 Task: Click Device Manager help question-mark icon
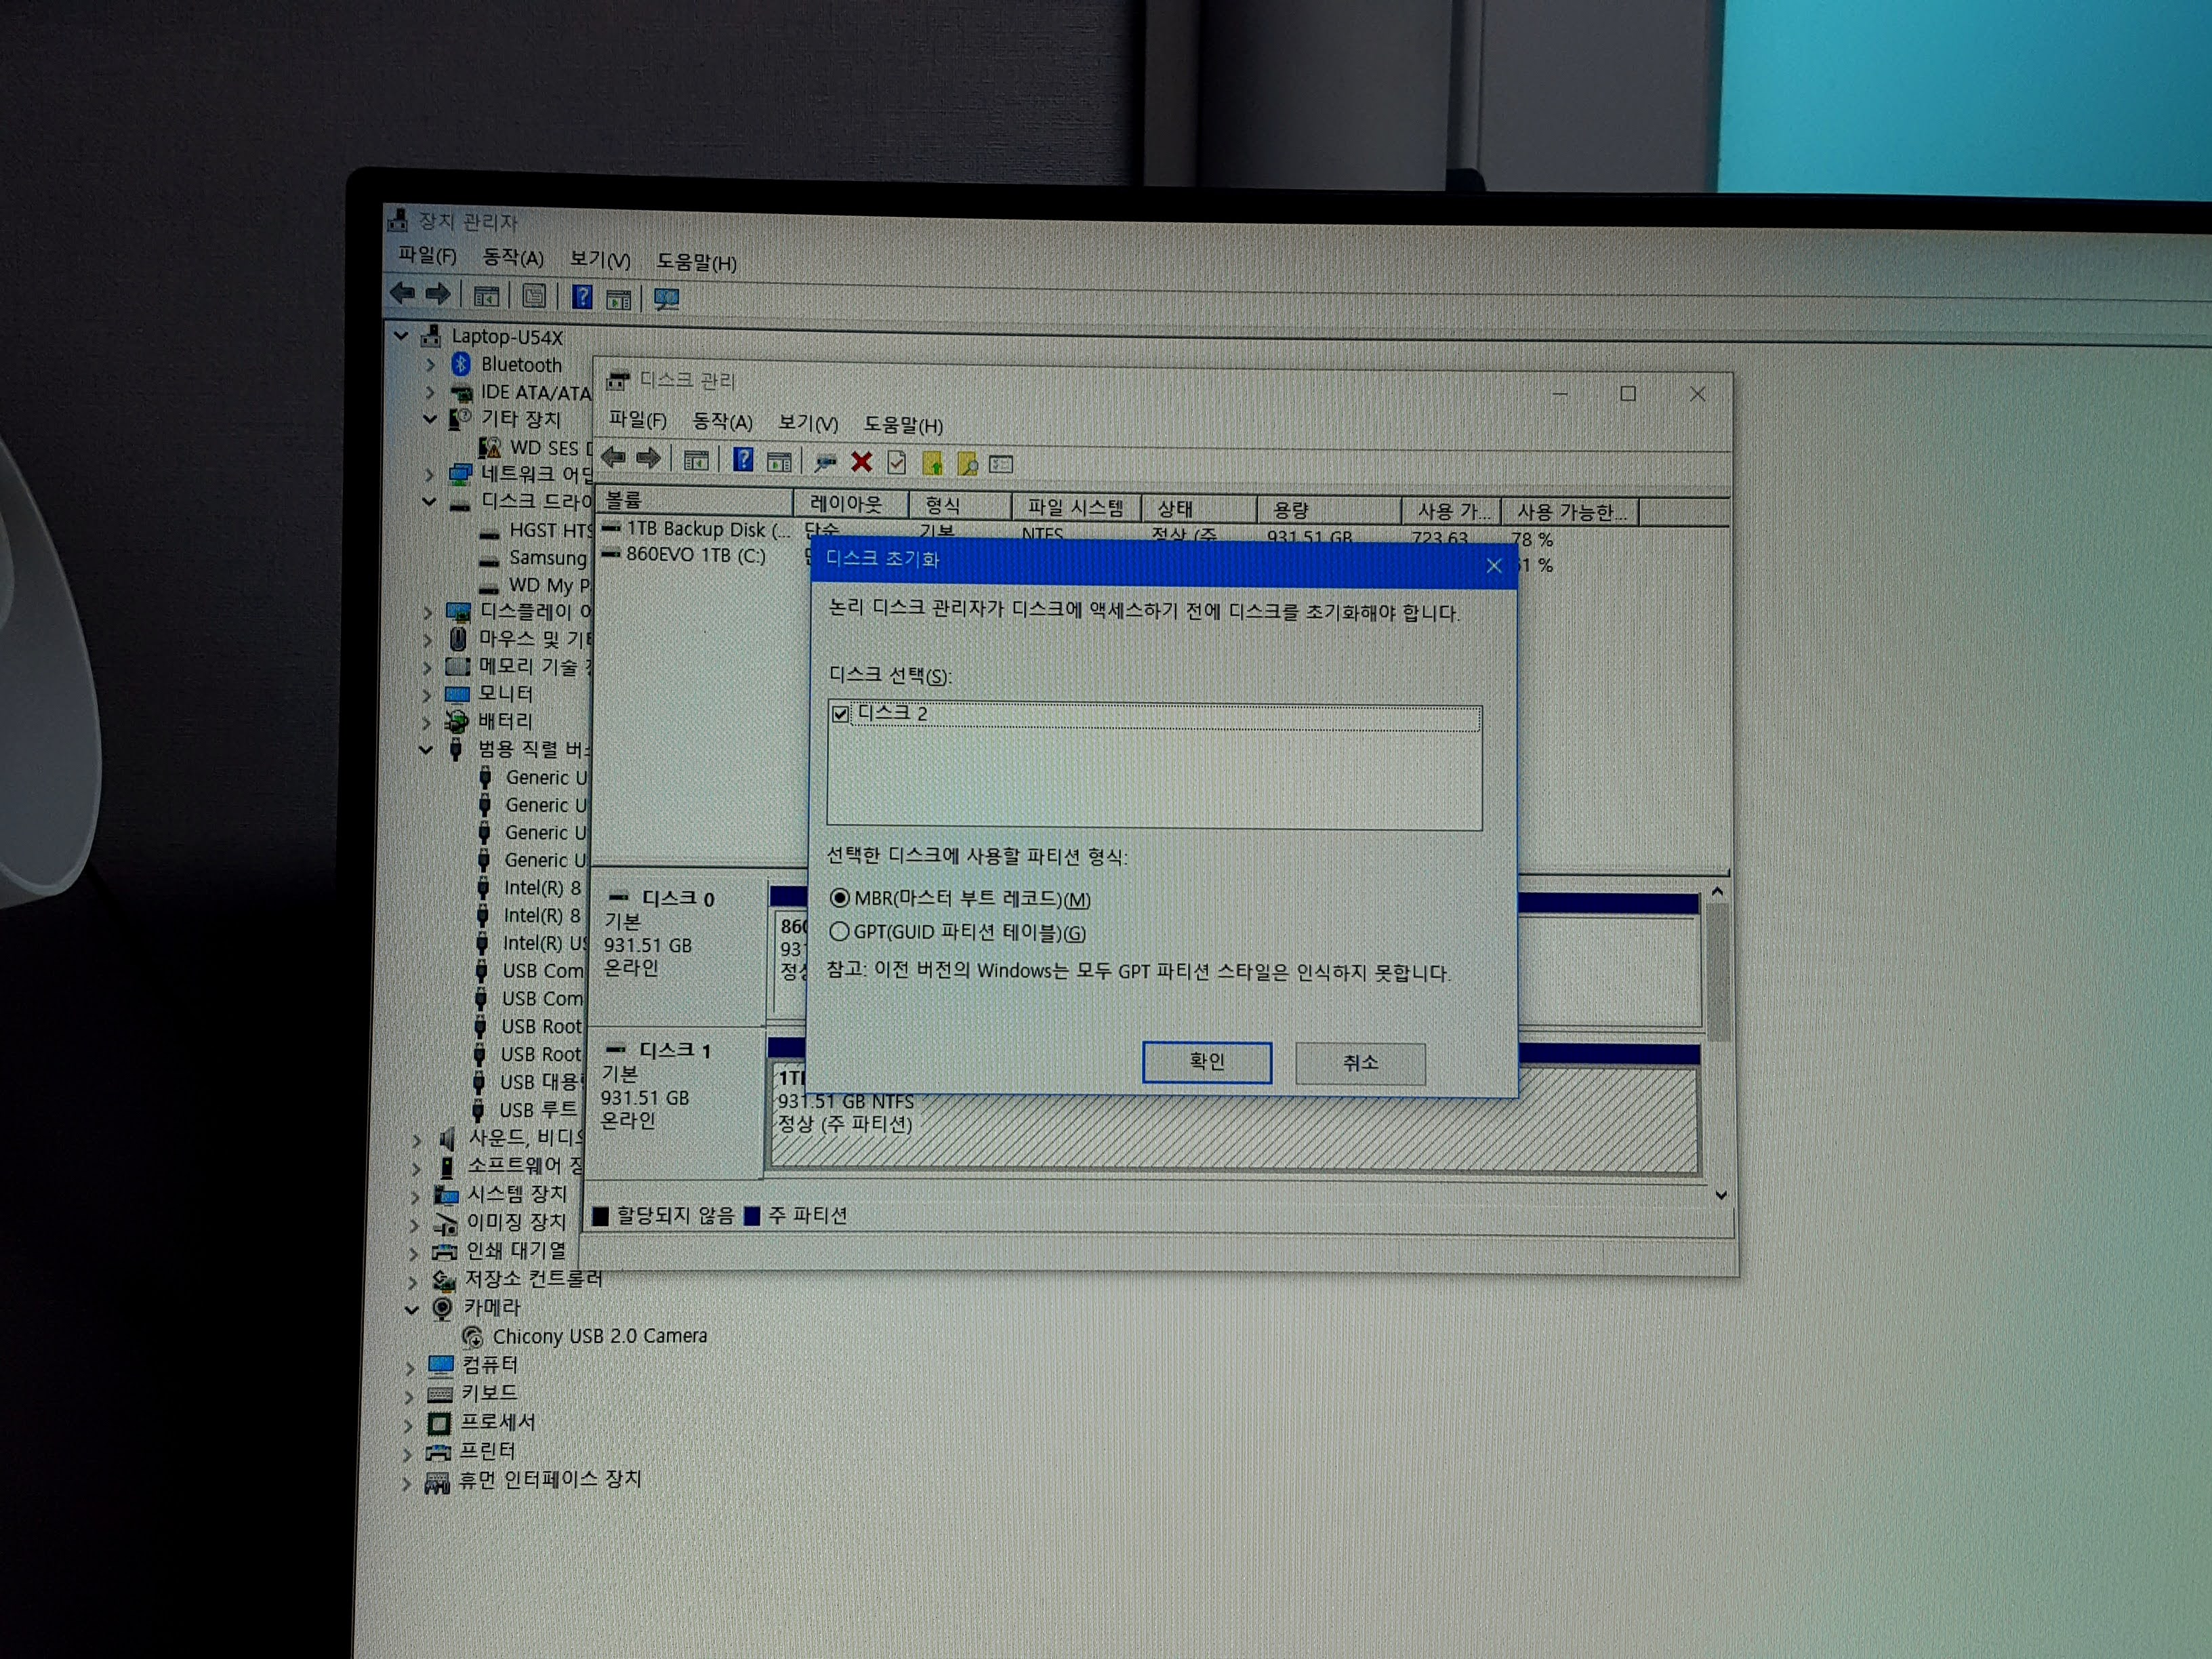point(582,297)
